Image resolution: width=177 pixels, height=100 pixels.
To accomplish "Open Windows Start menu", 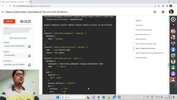I will click(x=58, y=97).
